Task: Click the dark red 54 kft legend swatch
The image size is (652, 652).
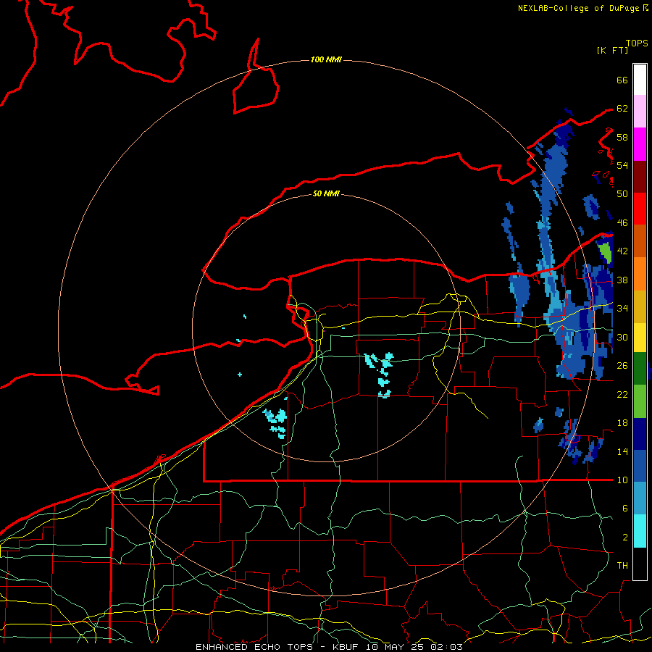Action: point(640,176)
